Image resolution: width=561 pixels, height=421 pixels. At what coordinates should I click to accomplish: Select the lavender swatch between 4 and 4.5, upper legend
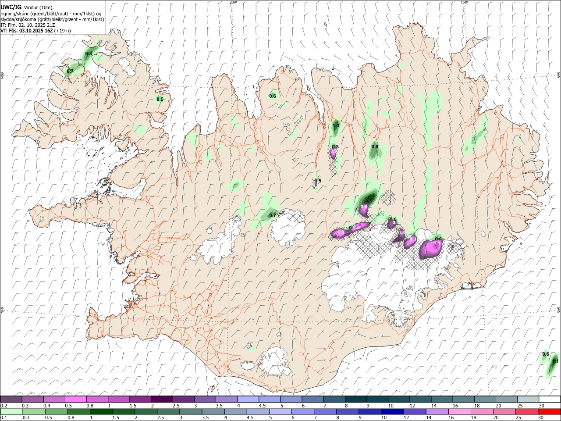tap(248, 399)
